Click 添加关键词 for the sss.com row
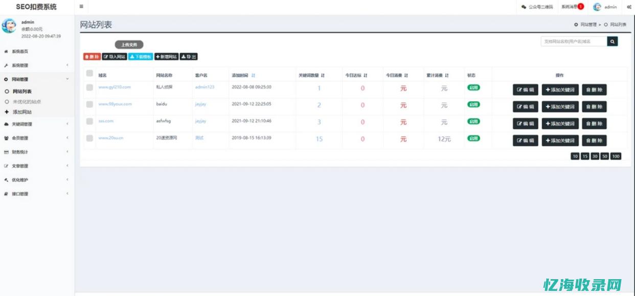635x296 pixels. [x=560, y=124]
